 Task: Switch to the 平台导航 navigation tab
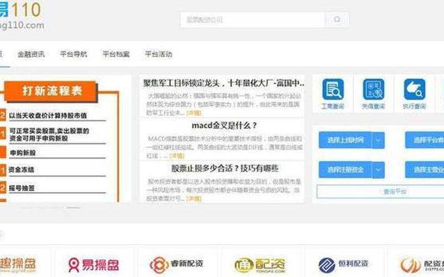tap(73, 54)
